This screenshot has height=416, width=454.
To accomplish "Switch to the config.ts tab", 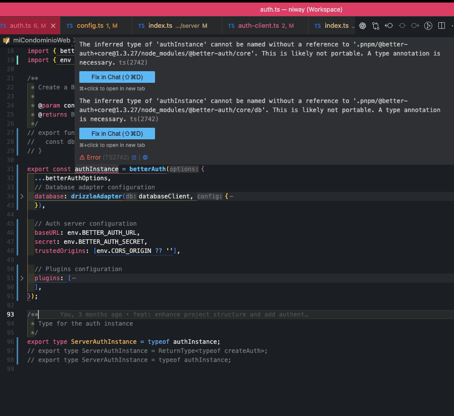I will (x=90, y=26).
